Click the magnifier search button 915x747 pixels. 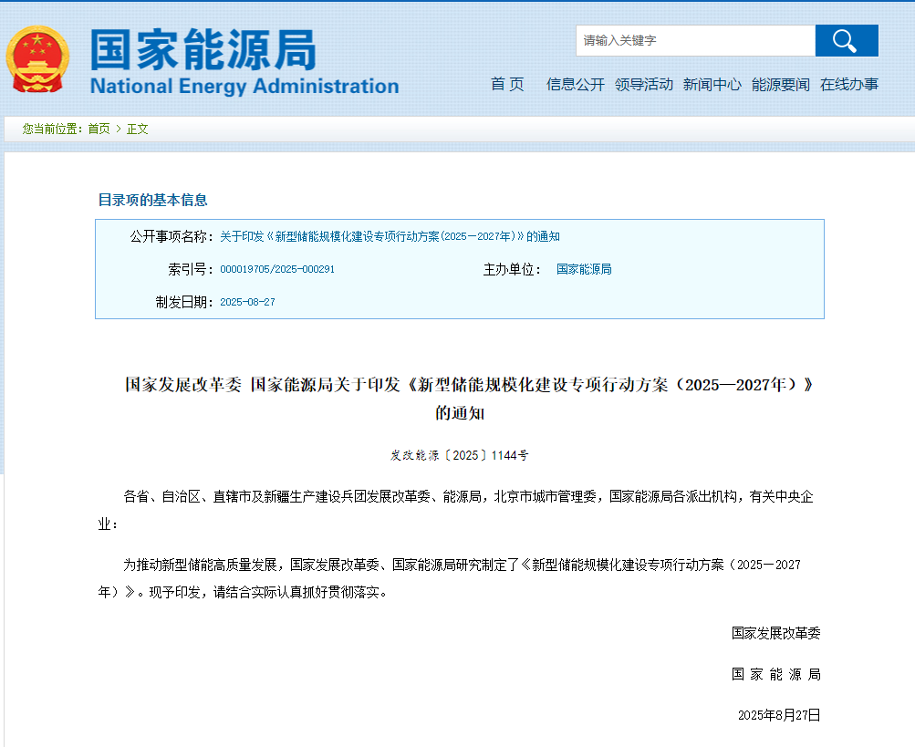[x=846, y=41]
